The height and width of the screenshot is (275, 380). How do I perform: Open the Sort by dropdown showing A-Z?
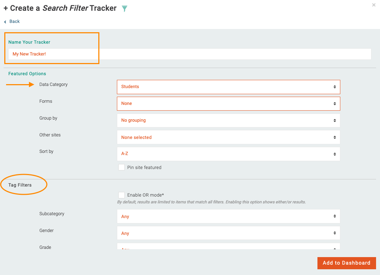click(228, 154)
